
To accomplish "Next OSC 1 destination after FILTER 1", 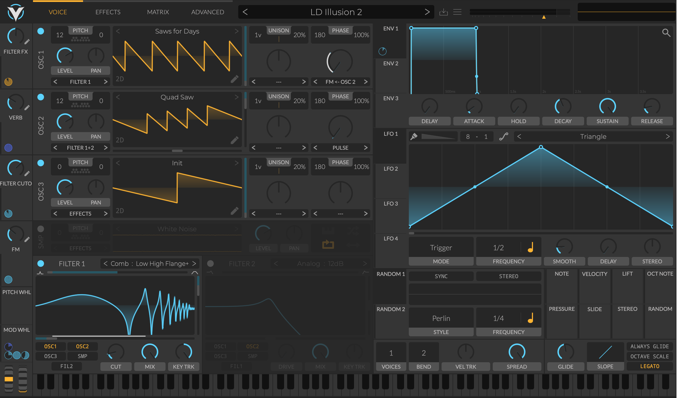I will (105, 82).
